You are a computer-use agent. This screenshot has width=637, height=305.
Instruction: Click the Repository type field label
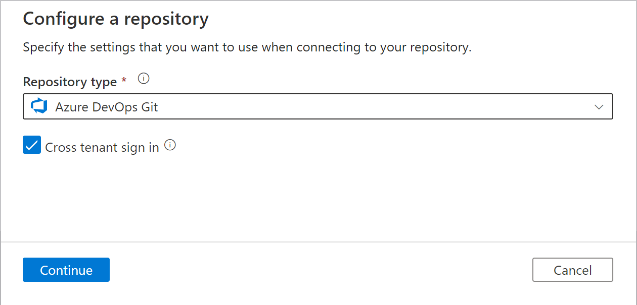[70, 82]
